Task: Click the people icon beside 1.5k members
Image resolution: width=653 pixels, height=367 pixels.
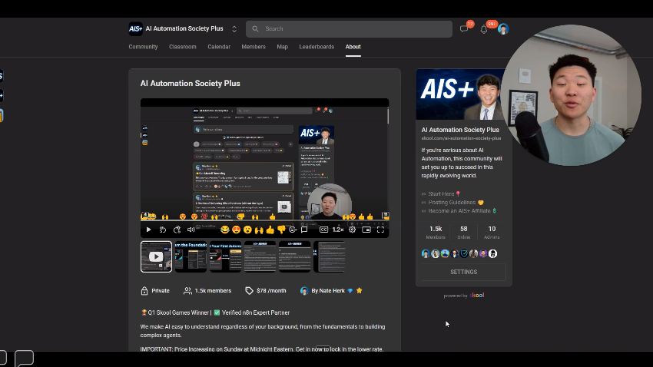Action: pos(187,291)
